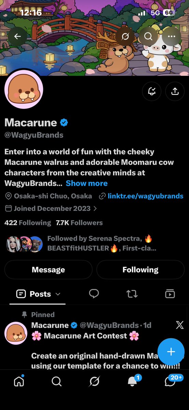
Task: Toggle notification bell for Macarune
Action: (152, 91)
